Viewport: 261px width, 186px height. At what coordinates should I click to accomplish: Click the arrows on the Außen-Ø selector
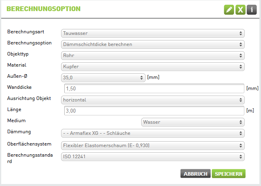click(x=142, y=78)
